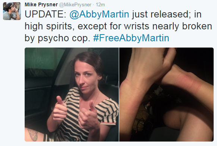
Task: Open Mike Prysner's profile avatar
Action: click(12, 11)
